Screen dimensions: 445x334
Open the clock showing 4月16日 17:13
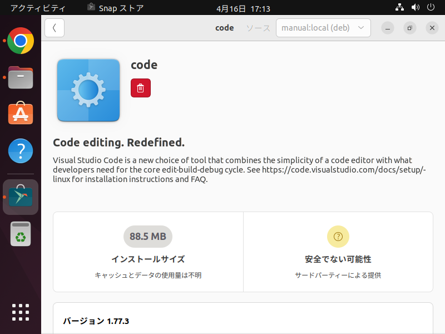[x=243, y=8]
